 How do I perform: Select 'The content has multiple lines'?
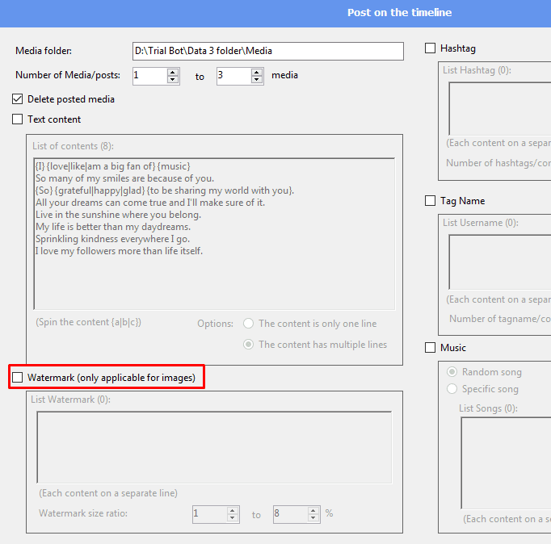tap(249, 345)
